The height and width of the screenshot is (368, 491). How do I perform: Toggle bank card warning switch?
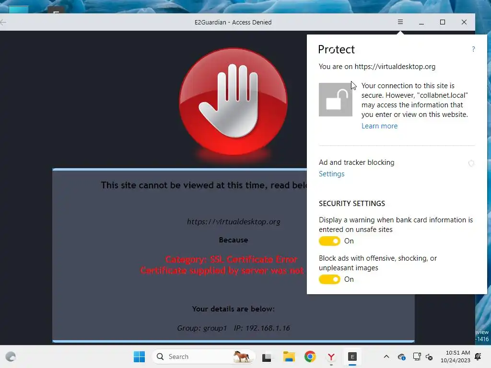(x=329, y=241)
